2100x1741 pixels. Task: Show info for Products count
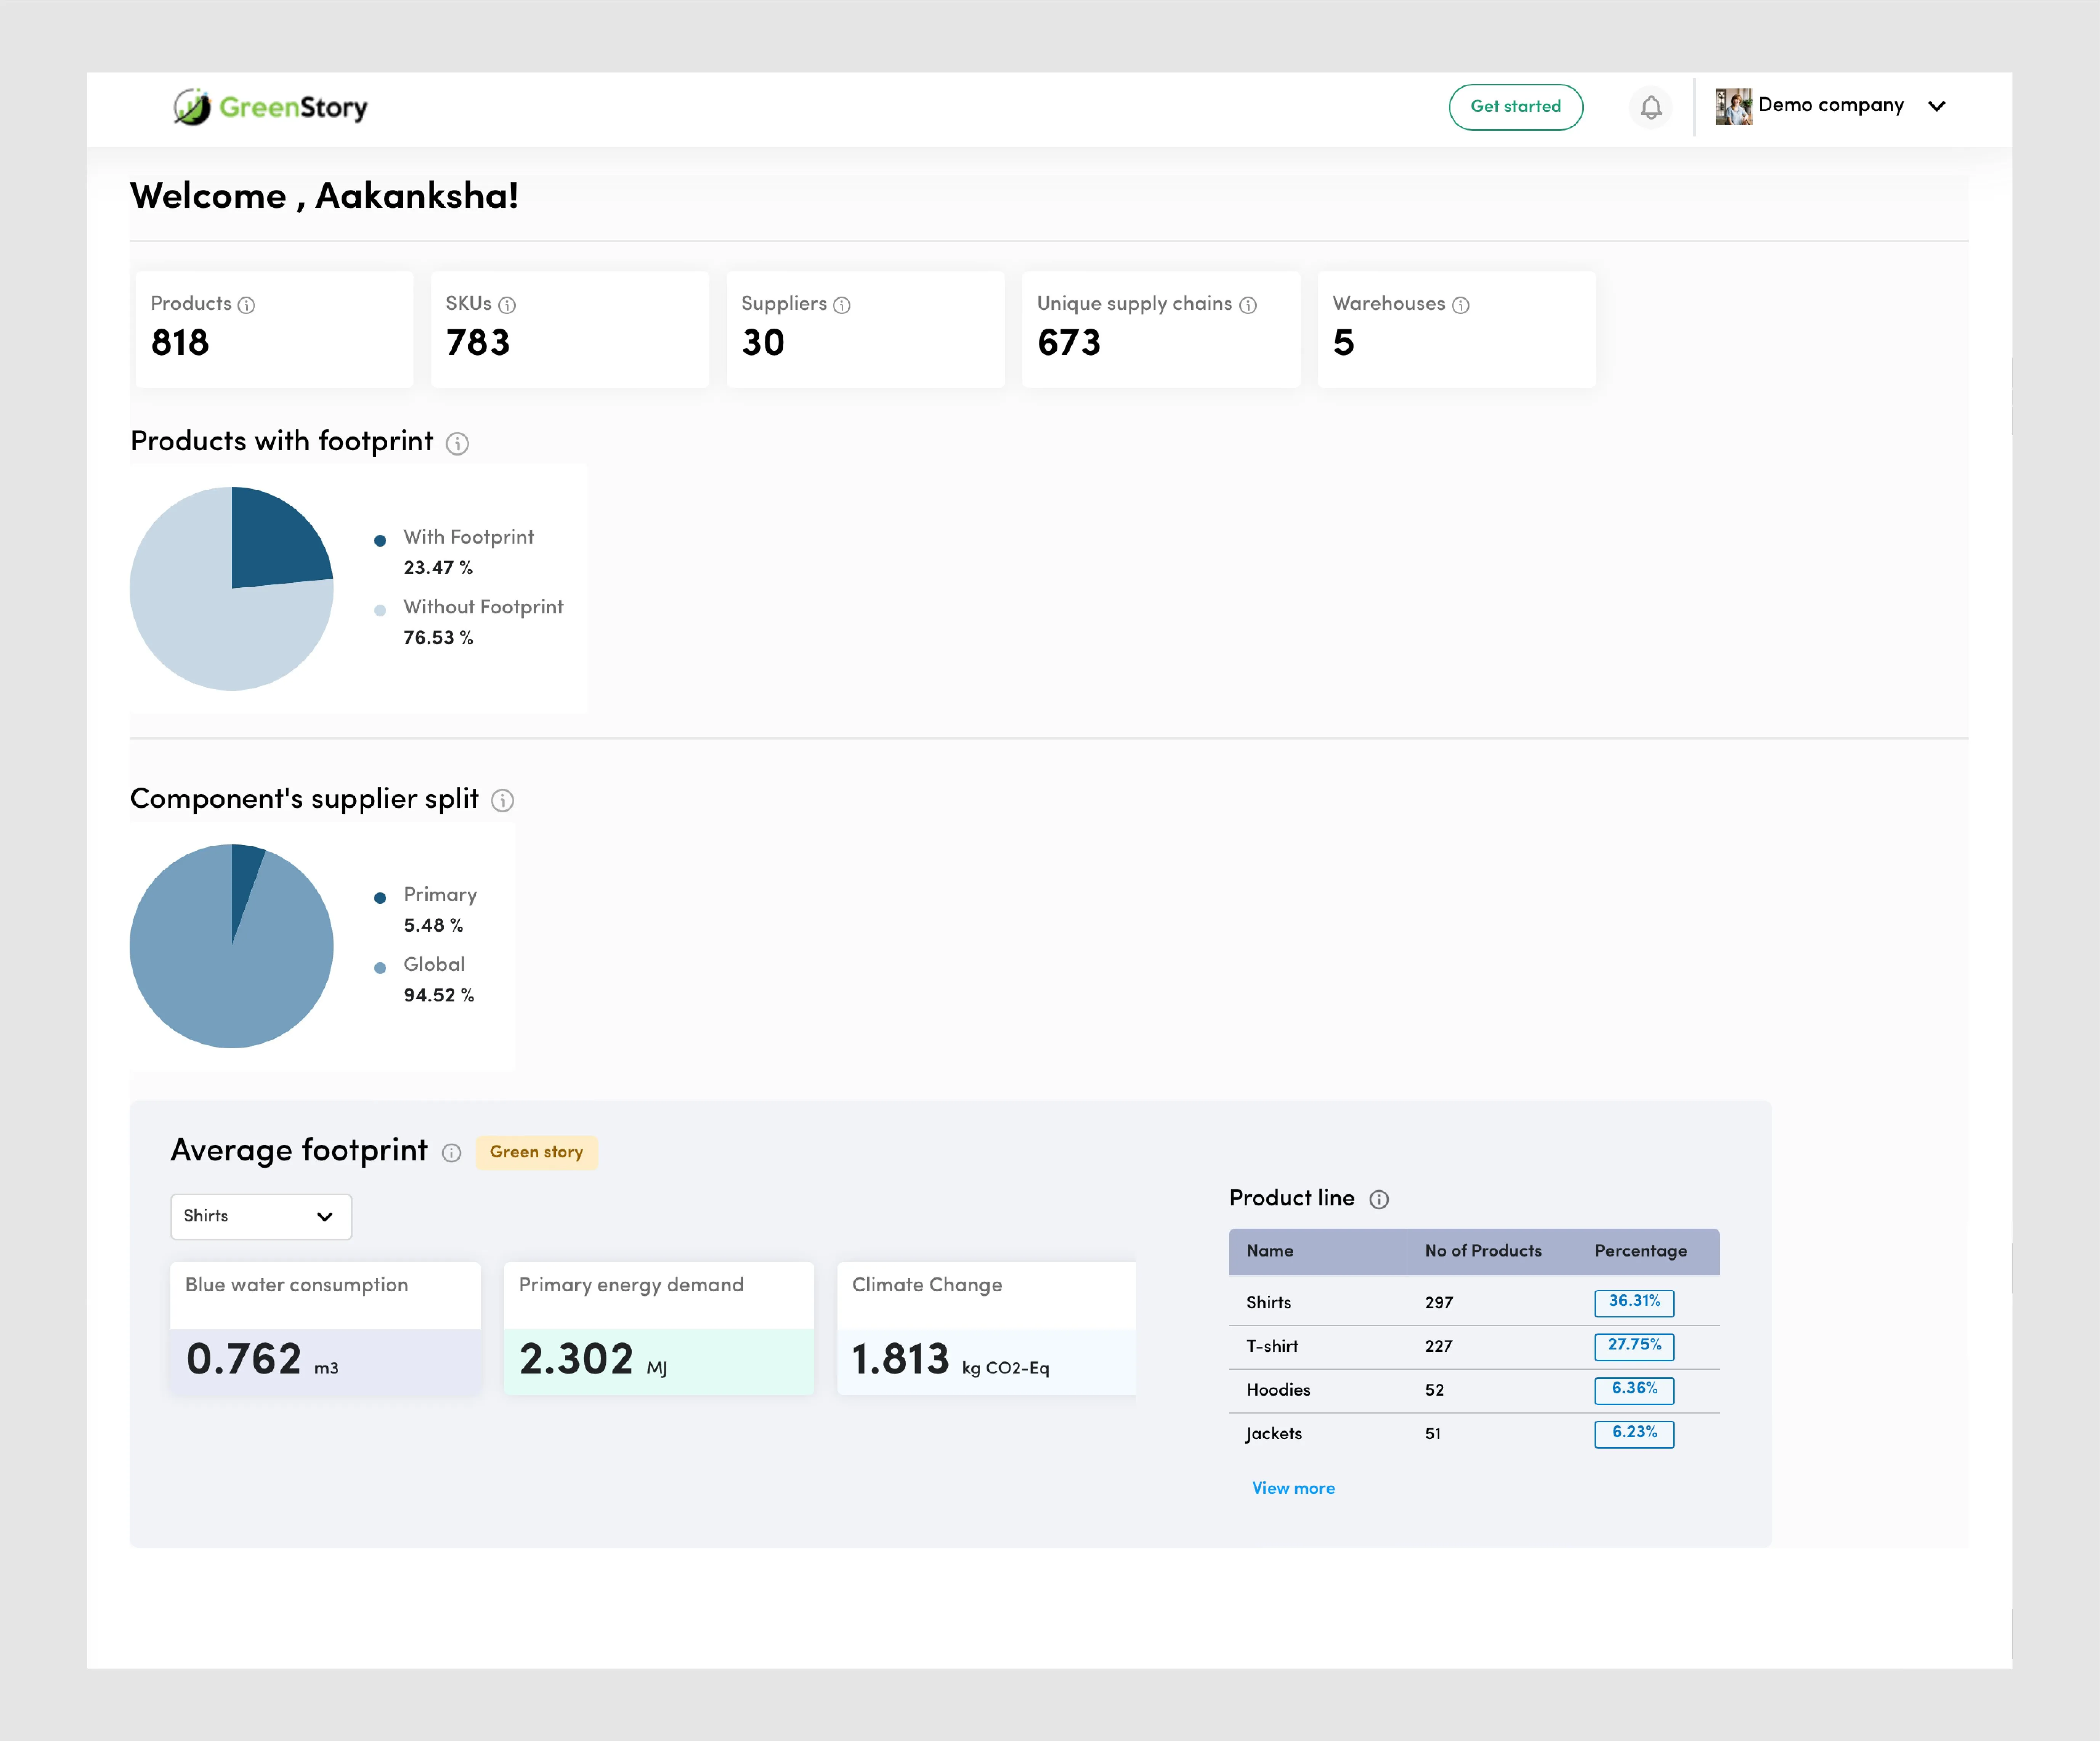click(x=246, y=305)
